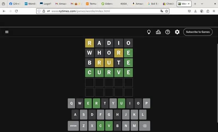Click the green C tile in CURVE
Viewport: 218px width, 132px height.
[90, 73]
